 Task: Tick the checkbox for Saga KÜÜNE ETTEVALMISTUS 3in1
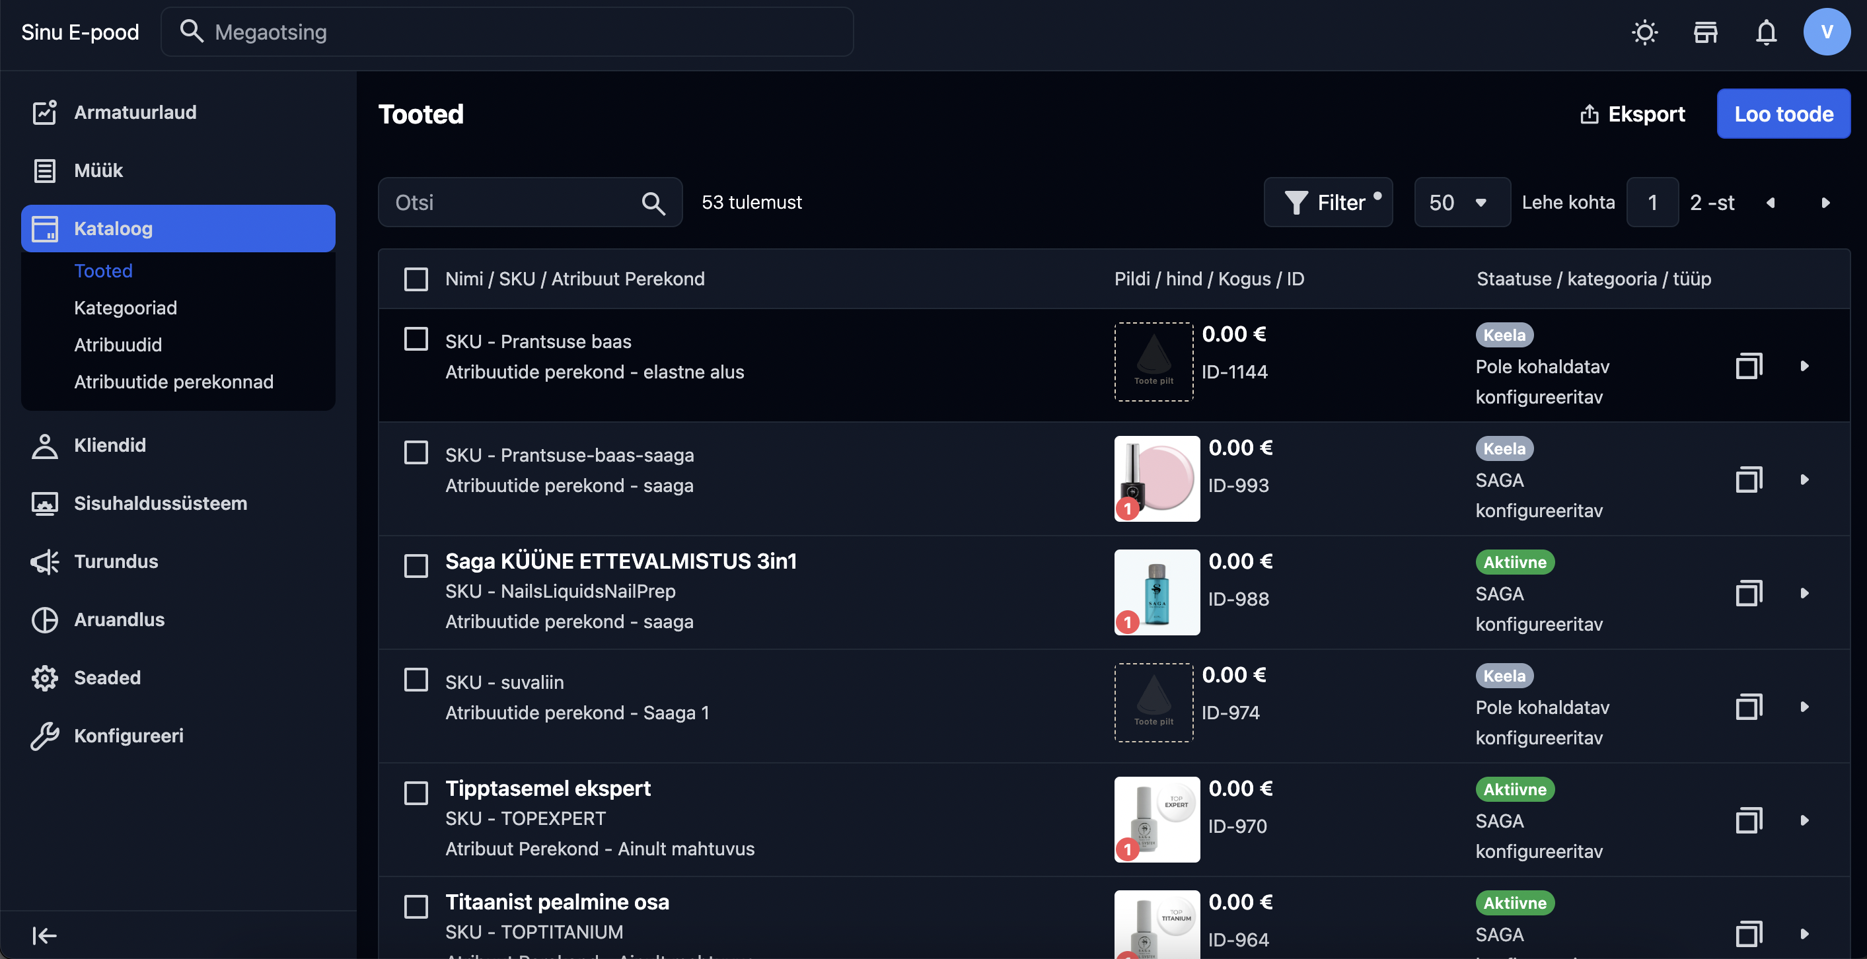416,566
